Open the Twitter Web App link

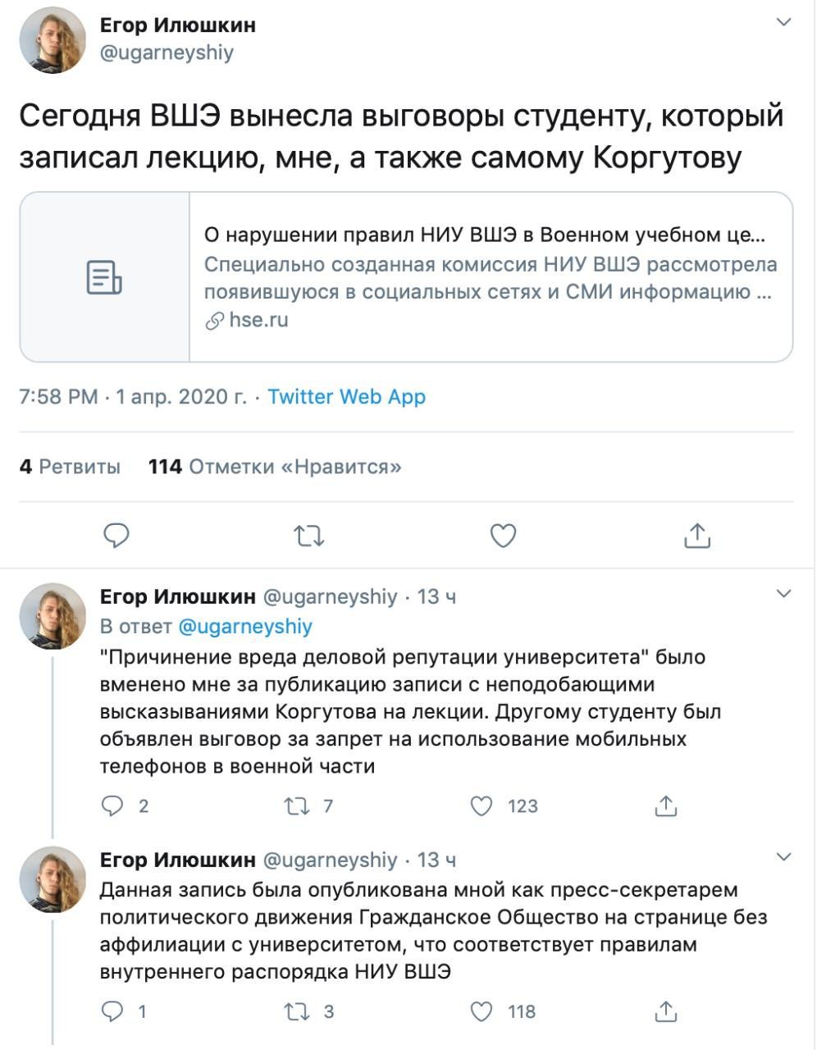point(346,397)
